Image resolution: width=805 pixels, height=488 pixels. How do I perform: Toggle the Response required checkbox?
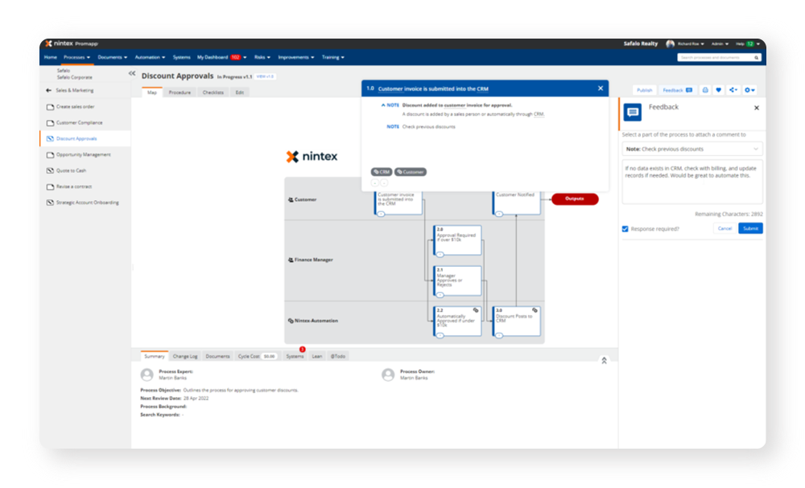pyautogui.click(x=625, y=228)
